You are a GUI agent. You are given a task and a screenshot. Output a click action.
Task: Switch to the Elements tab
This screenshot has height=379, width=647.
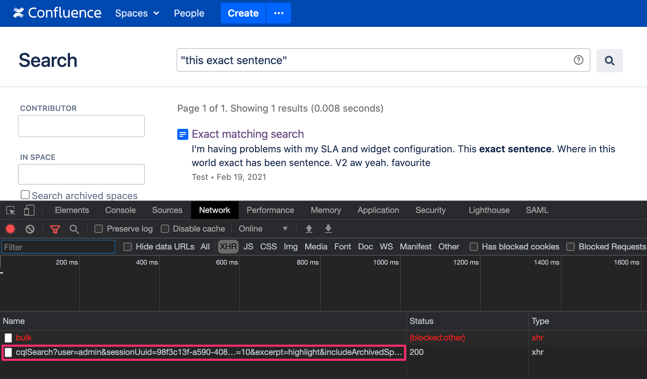pos(72,210)
